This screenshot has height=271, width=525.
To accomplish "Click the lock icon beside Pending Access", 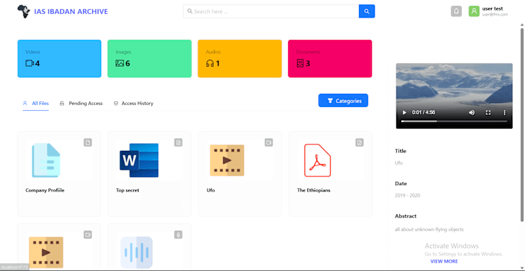I will pos(62,104).
